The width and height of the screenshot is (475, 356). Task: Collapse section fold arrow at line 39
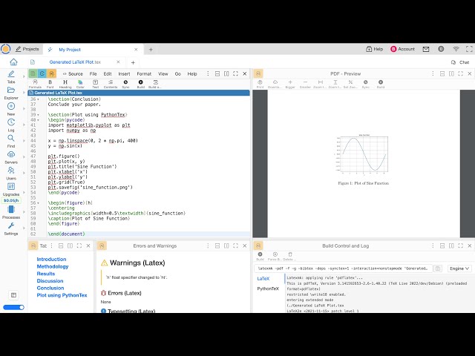click(x=38, y=115)
